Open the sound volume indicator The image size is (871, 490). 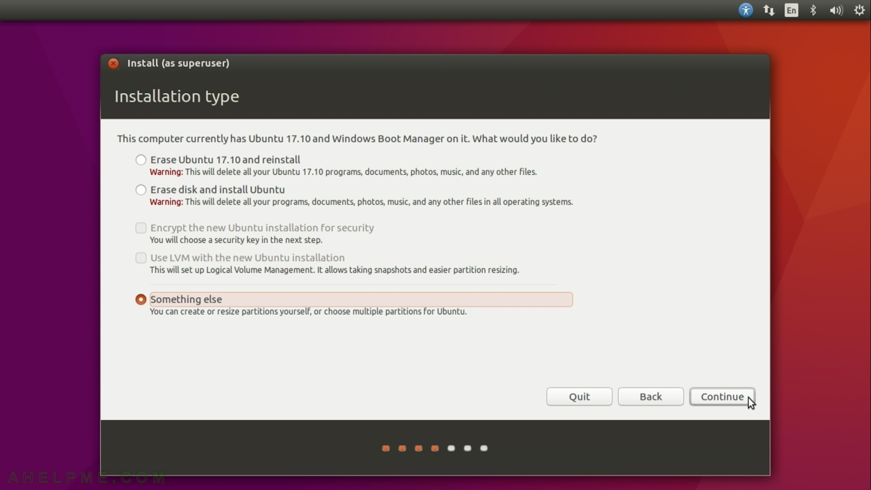coord(836,10)
